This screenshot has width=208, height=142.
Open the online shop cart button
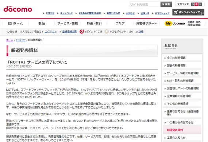[188, 12]
